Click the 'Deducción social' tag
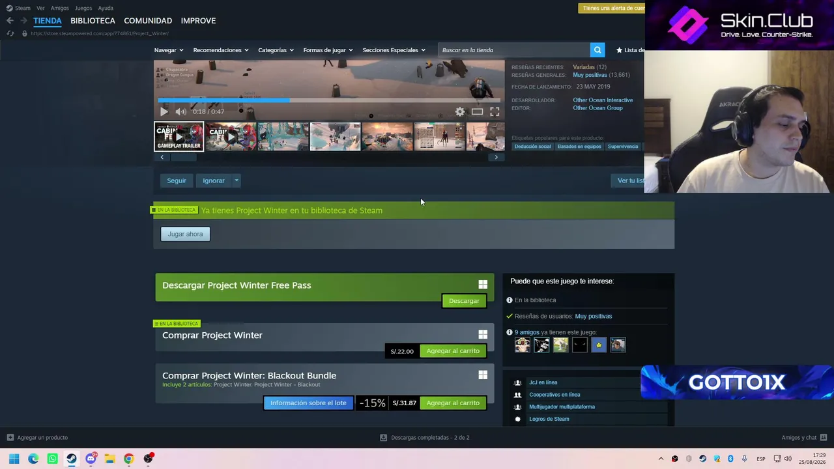 tap(532, 147)
